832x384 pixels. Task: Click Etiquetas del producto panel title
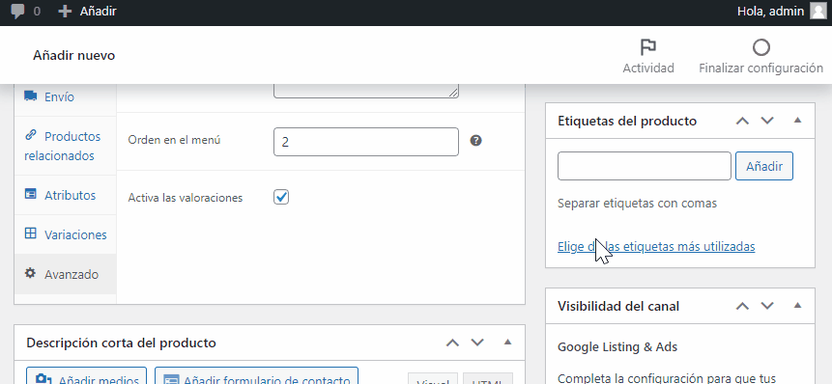(x=627, y=121)
